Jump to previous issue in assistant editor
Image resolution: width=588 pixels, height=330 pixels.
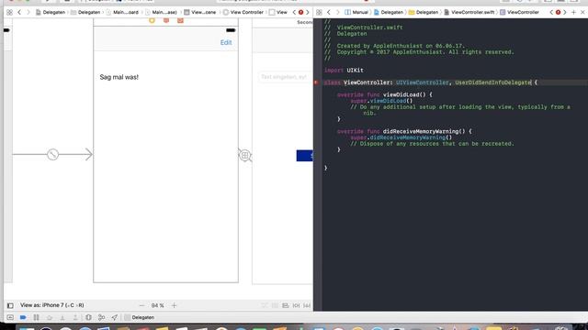(551, 12)
